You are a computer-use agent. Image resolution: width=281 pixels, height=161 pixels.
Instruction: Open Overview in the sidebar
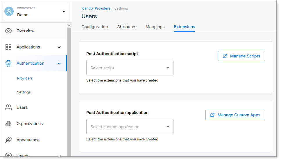pos(26,31)
